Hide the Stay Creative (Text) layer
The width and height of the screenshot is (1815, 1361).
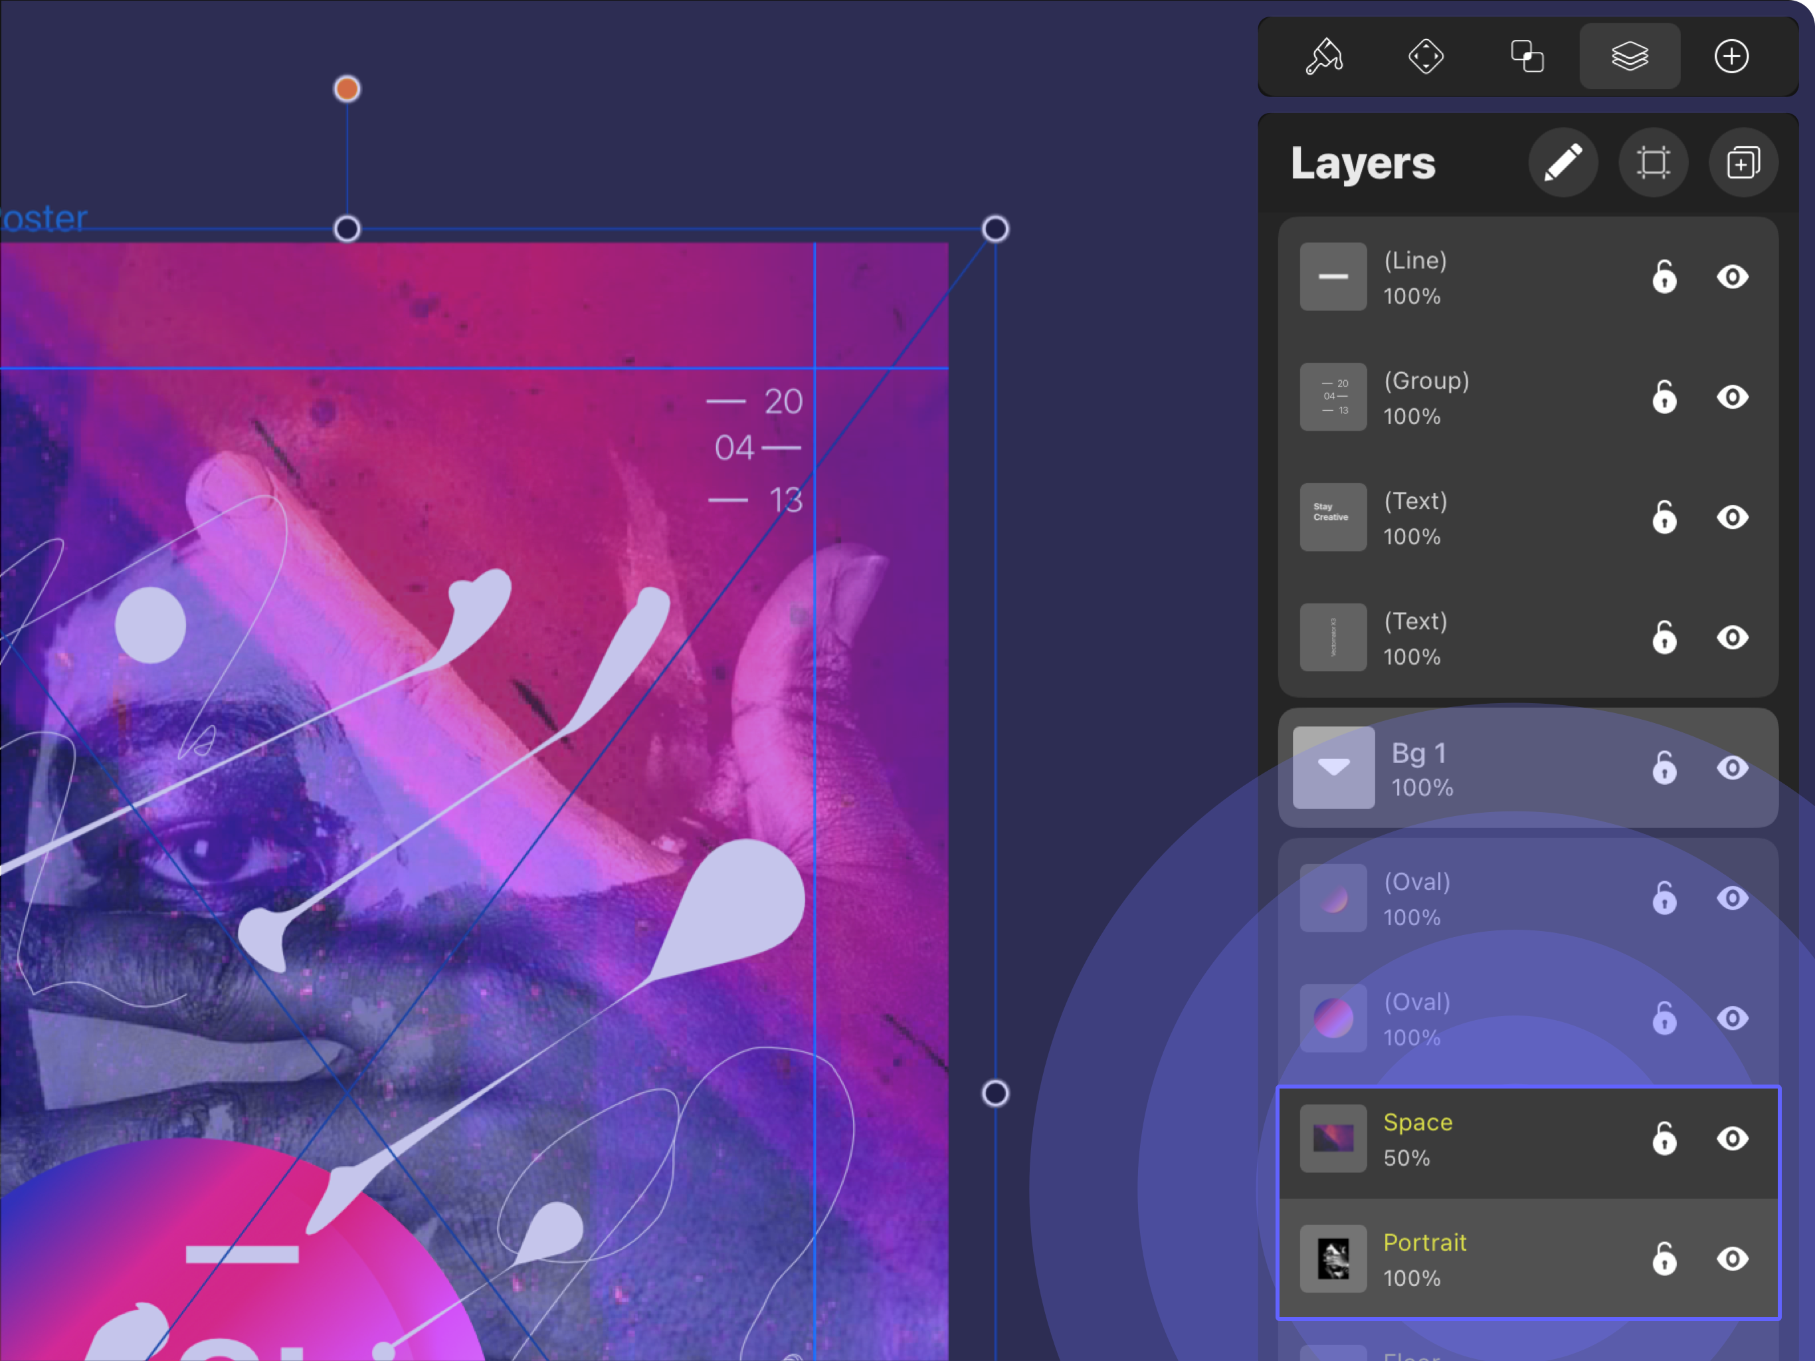pyautogui.click(x=1732, y=517)
